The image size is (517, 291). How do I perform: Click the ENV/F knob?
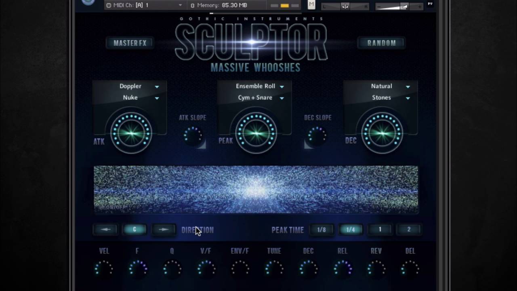[240, 268]
